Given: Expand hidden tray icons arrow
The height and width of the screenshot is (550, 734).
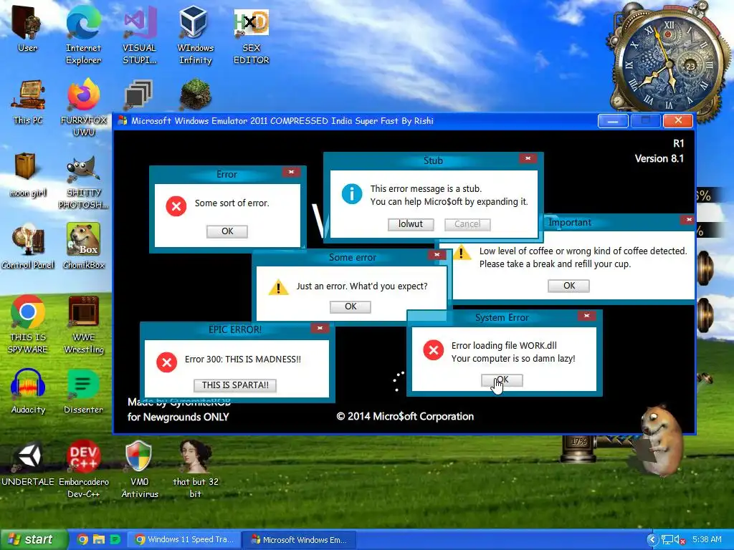Looking at the screenshot, I should pyautogui.click(x=652, y=539).
